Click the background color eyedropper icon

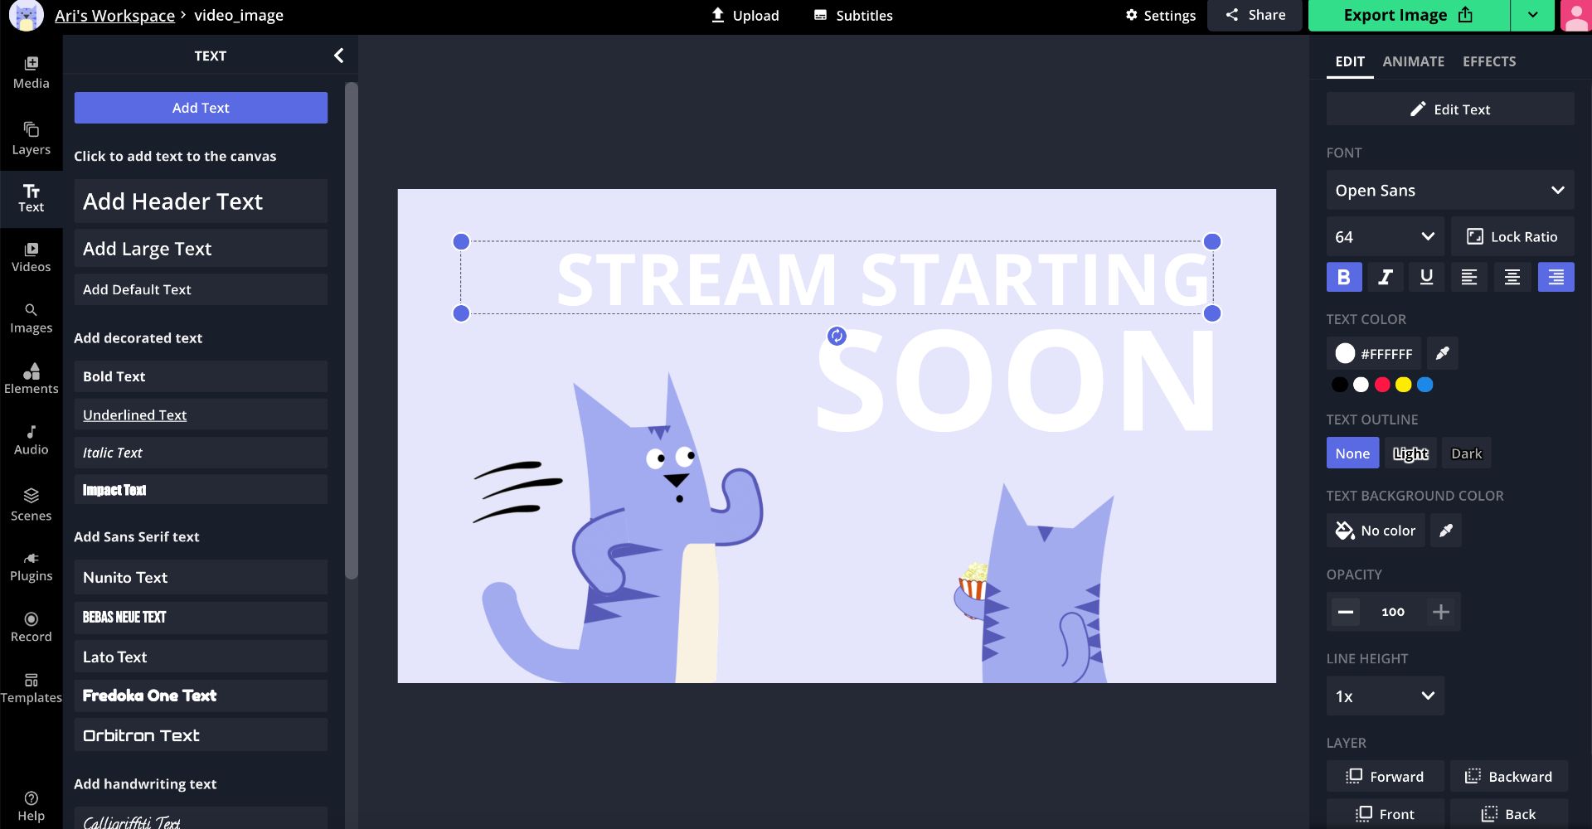click(1445, 531)
